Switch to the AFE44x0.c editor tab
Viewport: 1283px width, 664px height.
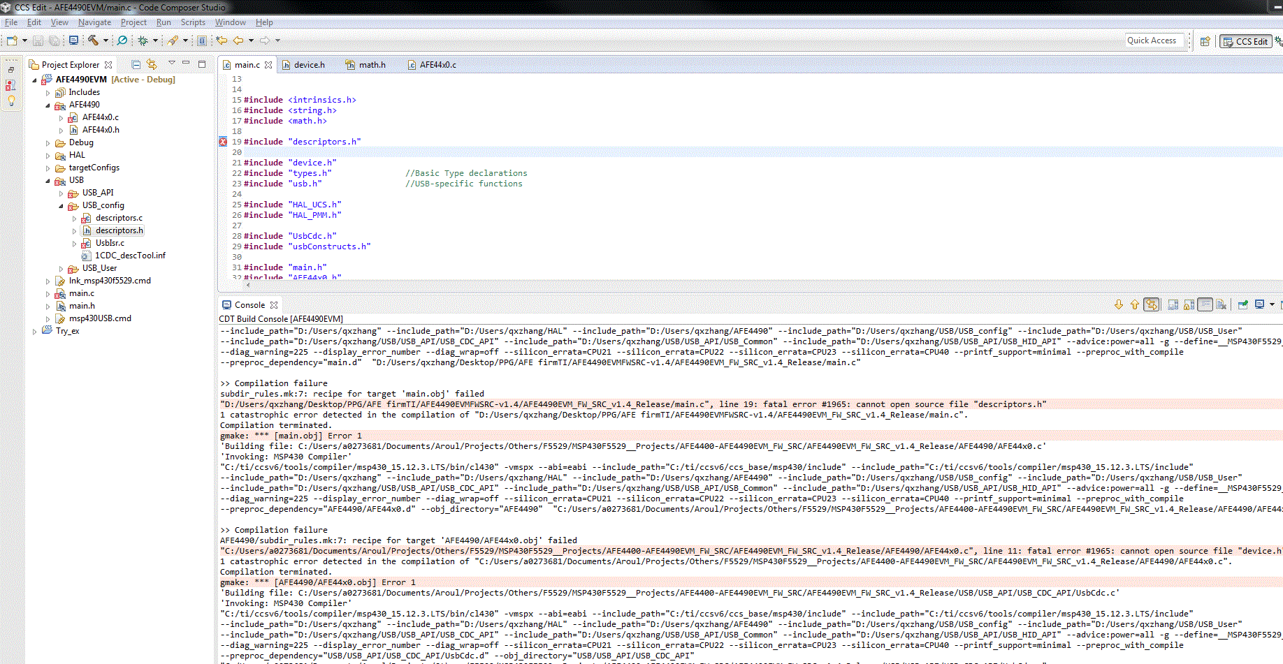[432, 65]
